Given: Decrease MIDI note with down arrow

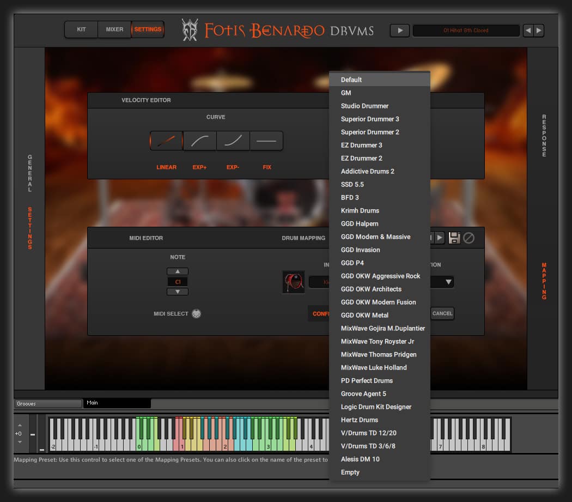Looking at the screenshot, I should coord(178,292).
